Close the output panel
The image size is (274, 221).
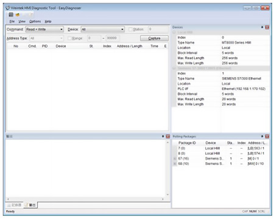(x=168, y=137)
